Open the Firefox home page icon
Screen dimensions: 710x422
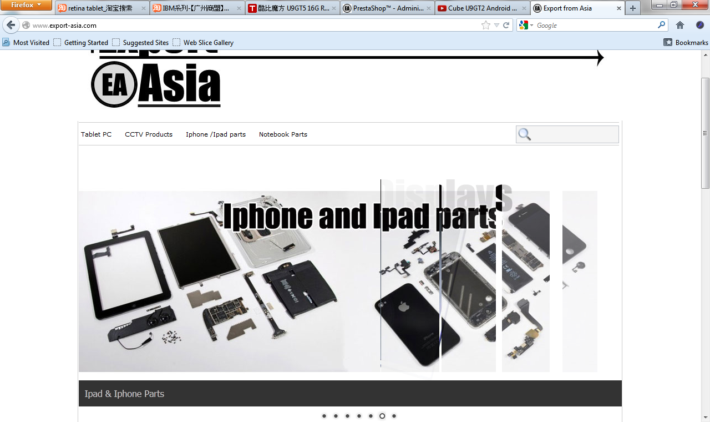[x=680, y=25]
